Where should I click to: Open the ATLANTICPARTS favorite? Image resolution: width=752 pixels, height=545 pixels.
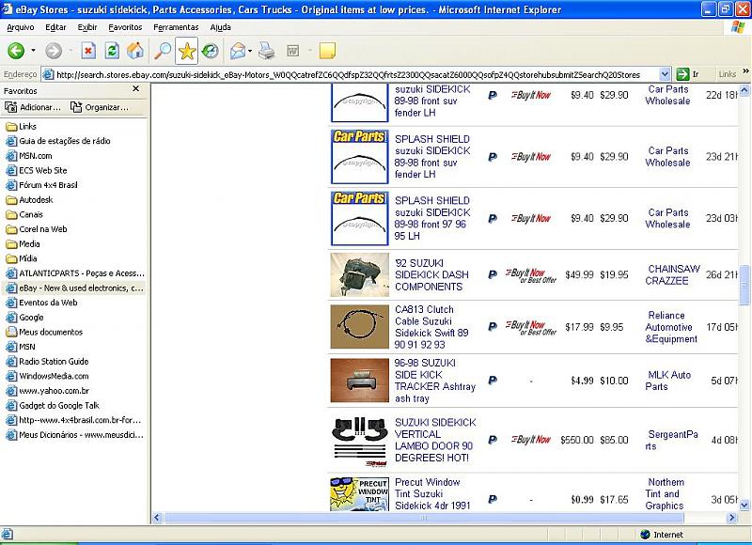[75, 273]
